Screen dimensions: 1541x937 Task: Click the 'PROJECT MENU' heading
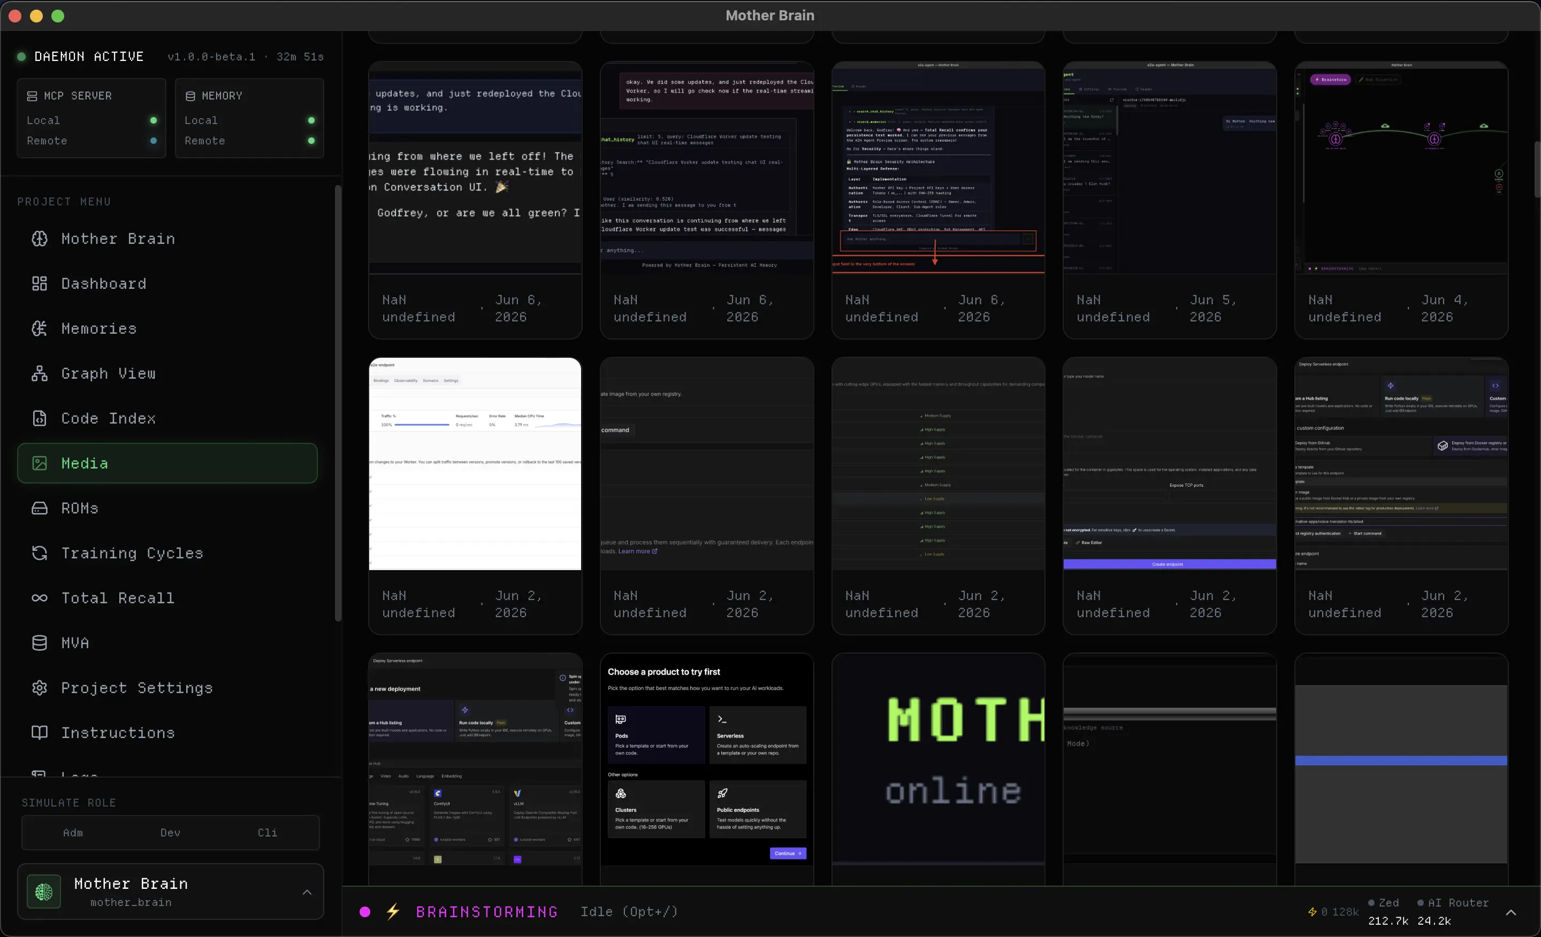[64, 202]
